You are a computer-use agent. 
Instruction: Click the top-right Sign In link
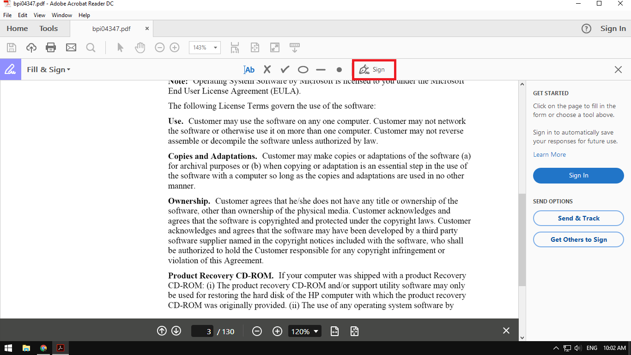pyautogui.click(x=613, y=29)
